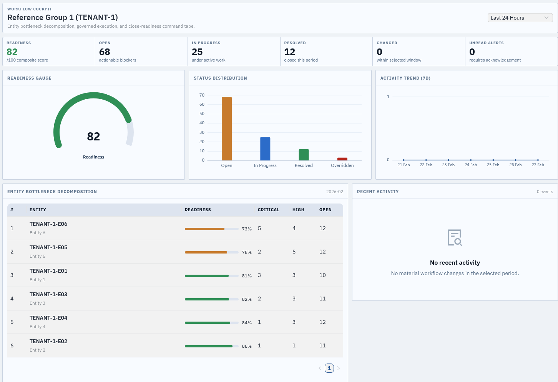
Task: Click the green Resolved bar in chart
Action: [304, 155]
